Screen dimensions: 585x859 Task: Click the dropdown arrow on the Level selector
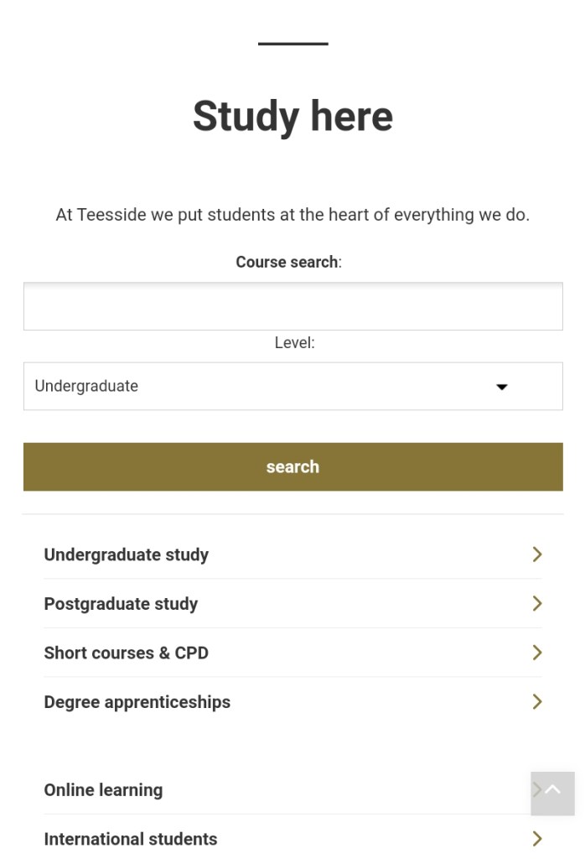(501, 387)
